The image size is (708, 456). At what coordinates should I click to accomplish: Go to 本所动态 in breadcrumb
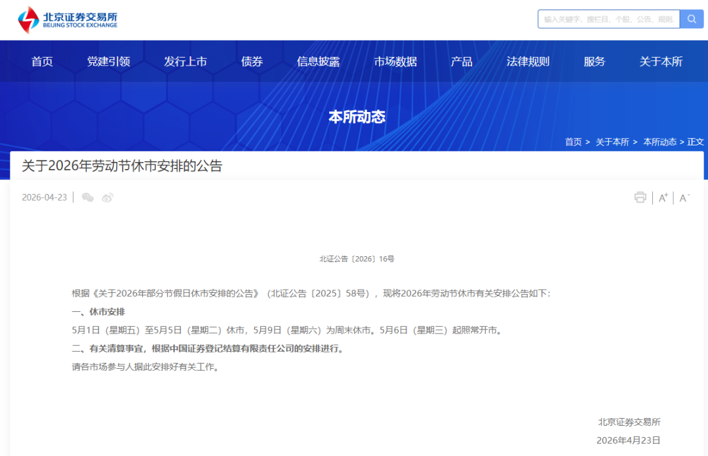[x=659, y=142]
